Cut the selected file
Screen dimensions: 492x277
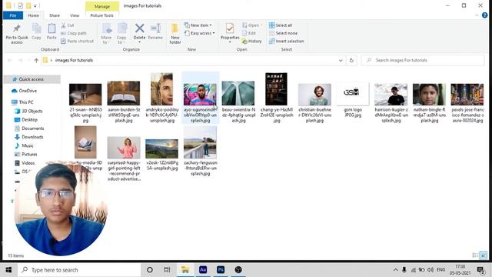click(x=68, y=25)
